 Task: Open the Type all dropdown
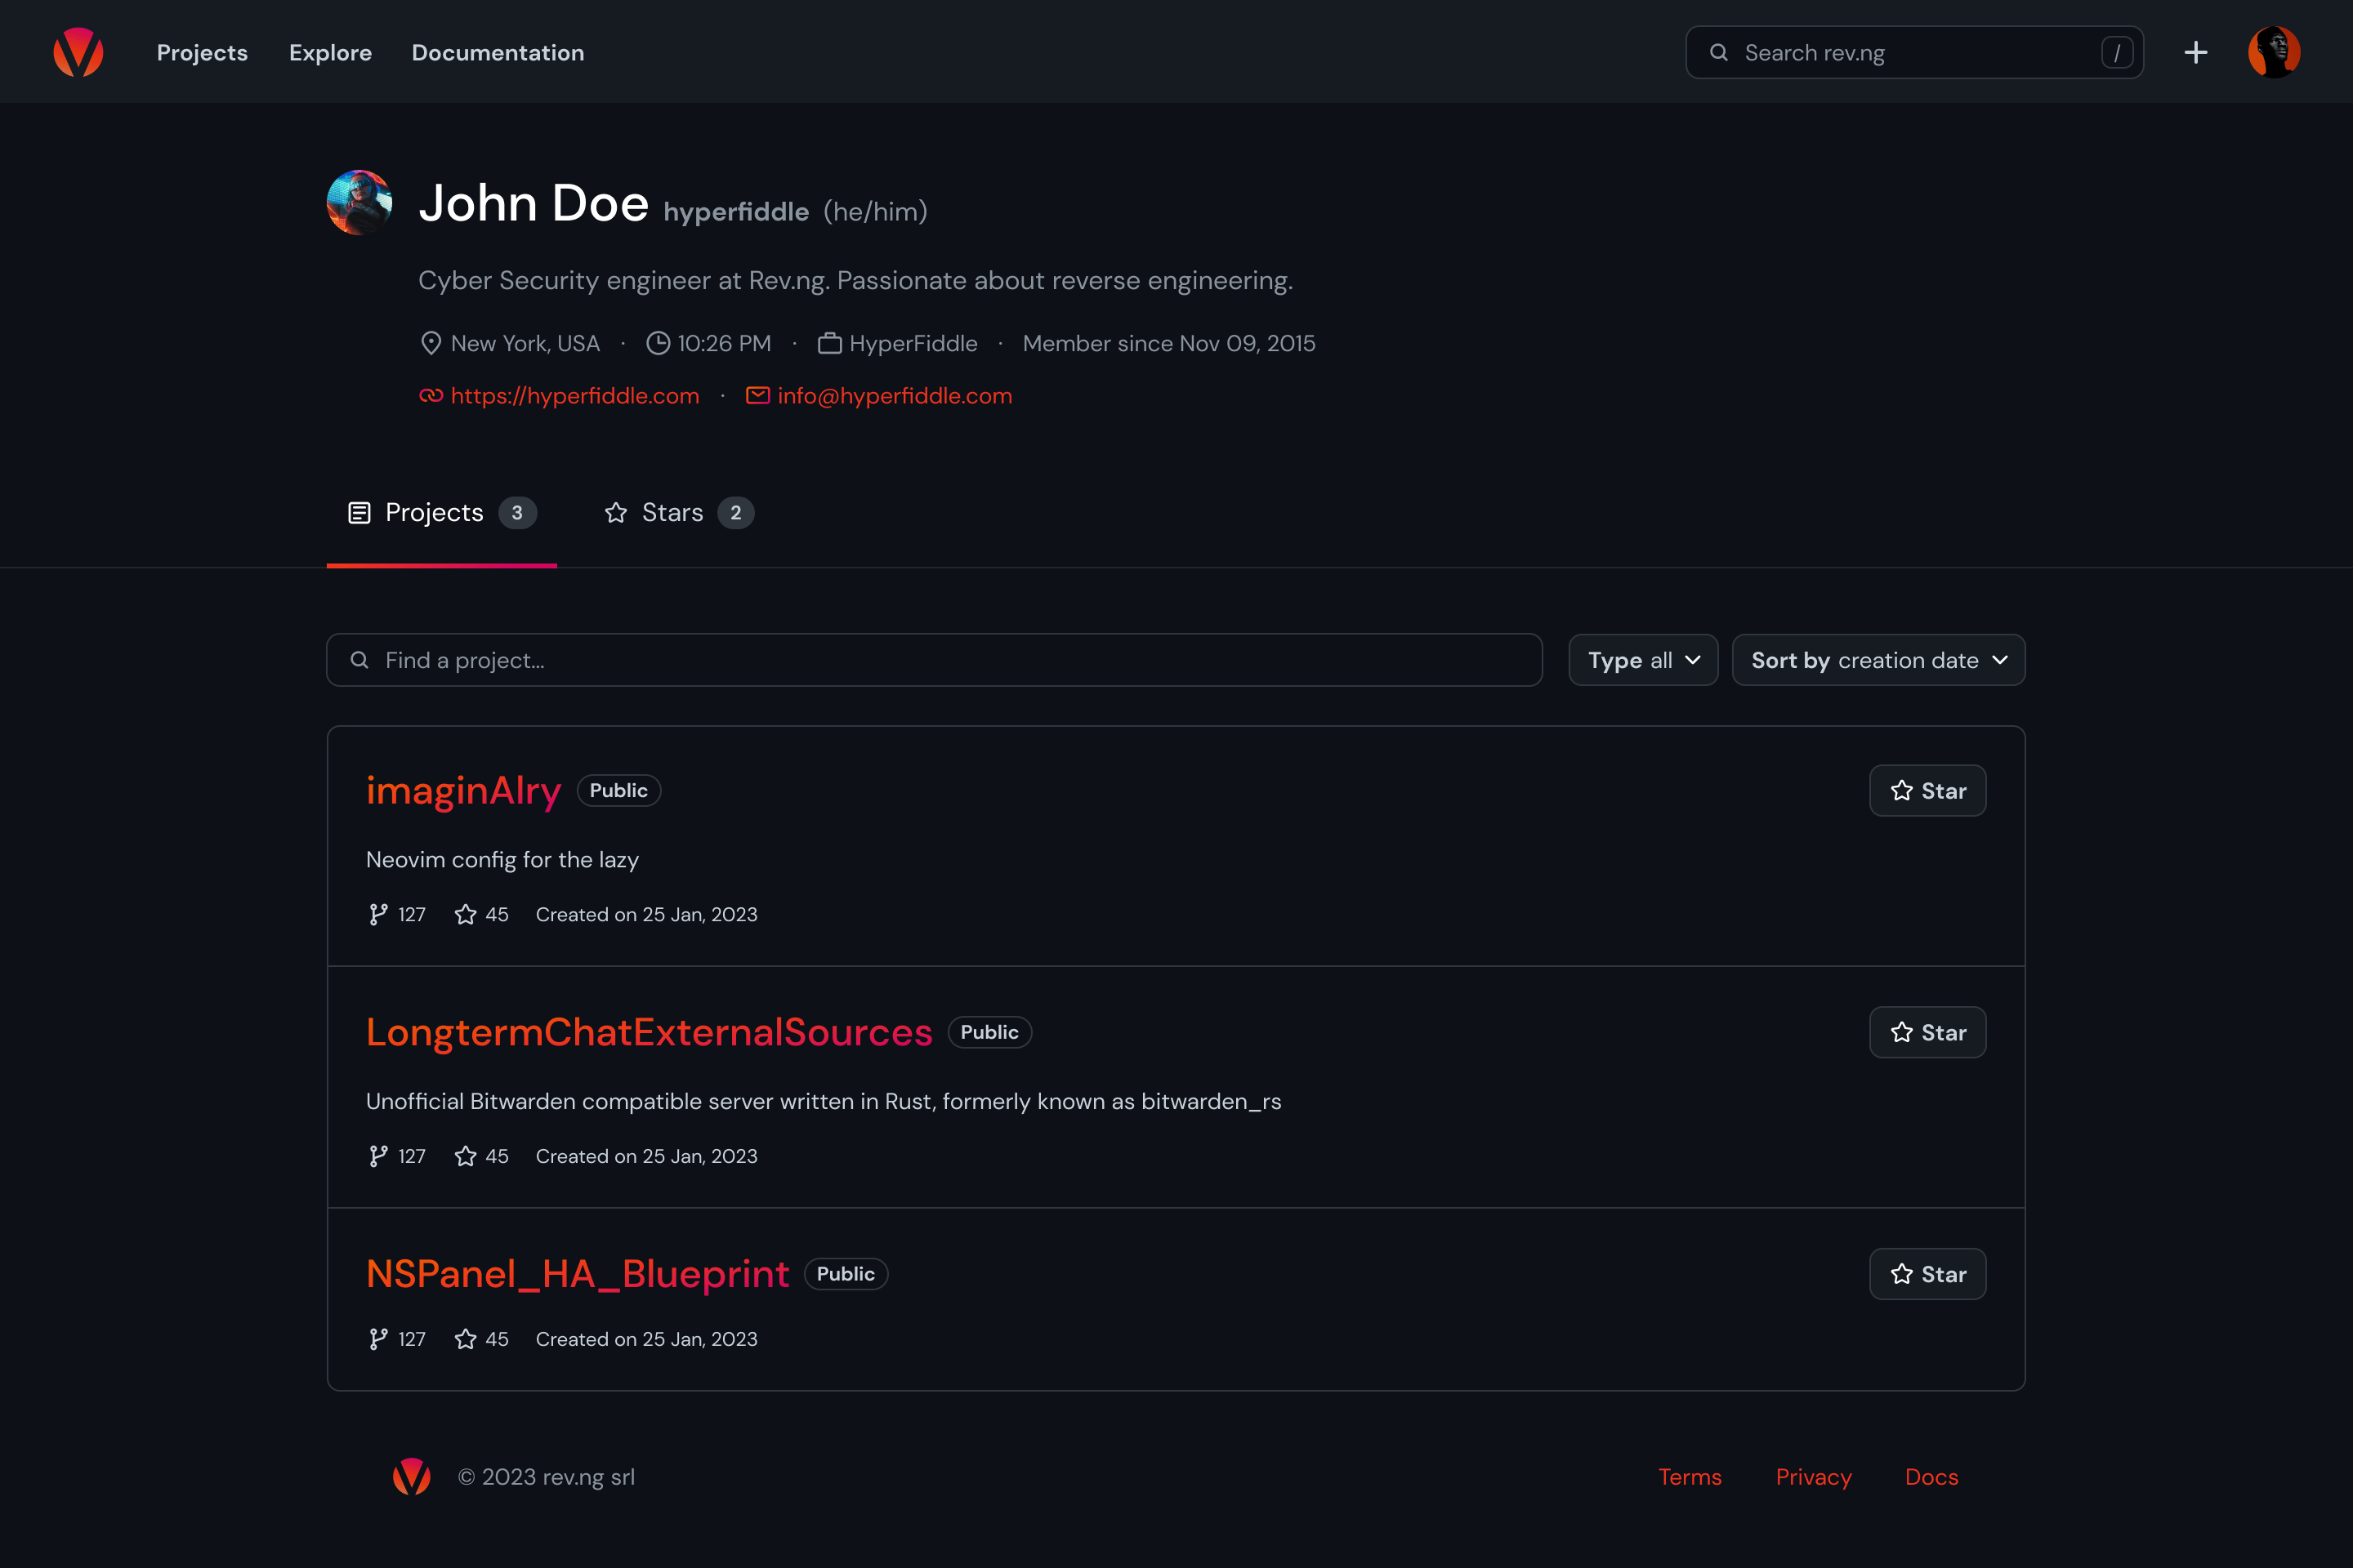[x=1643, y=660]
